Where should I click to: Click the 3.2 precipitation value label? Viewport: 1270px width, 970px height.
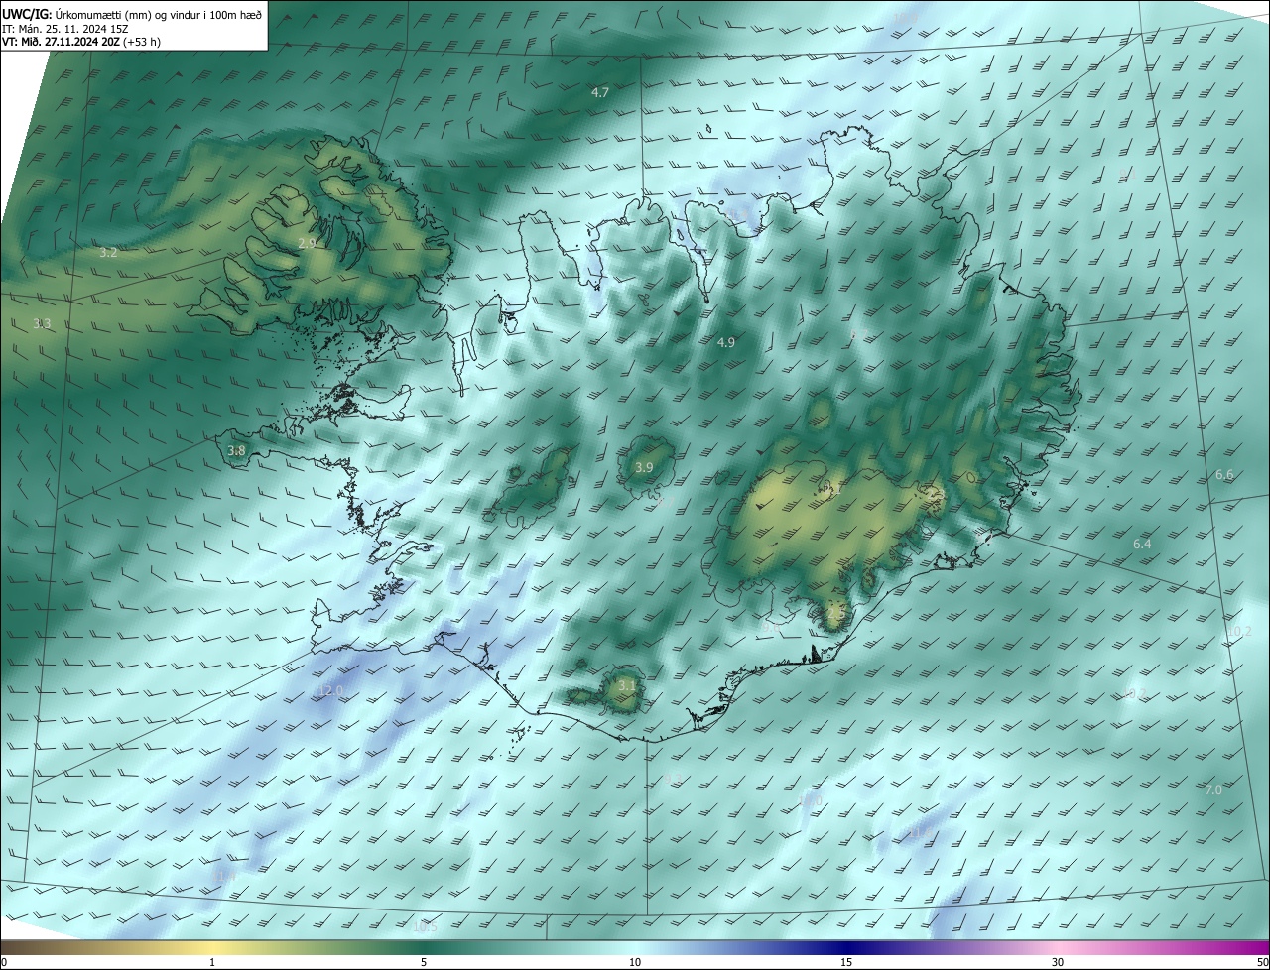108,253
